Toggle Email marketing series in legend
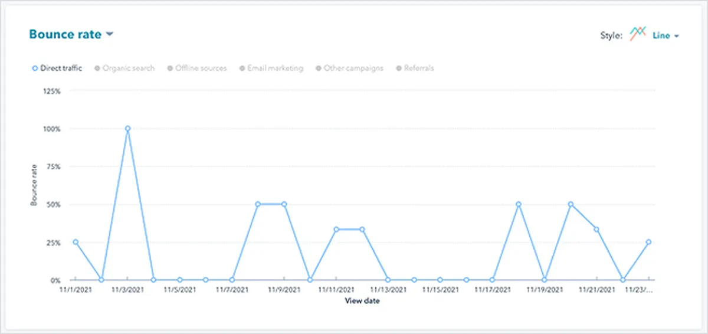Image resolution: width=708 pixels, height=334 pixels. click(271, 68)
